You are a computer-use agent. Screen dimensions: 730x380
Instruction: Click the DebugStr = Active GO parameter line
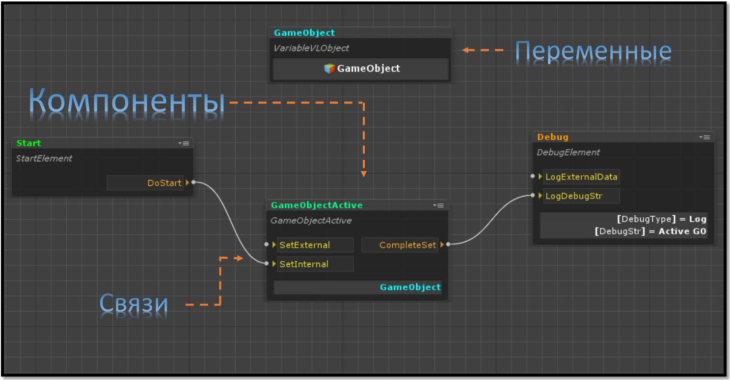click(x=650, y=231)
